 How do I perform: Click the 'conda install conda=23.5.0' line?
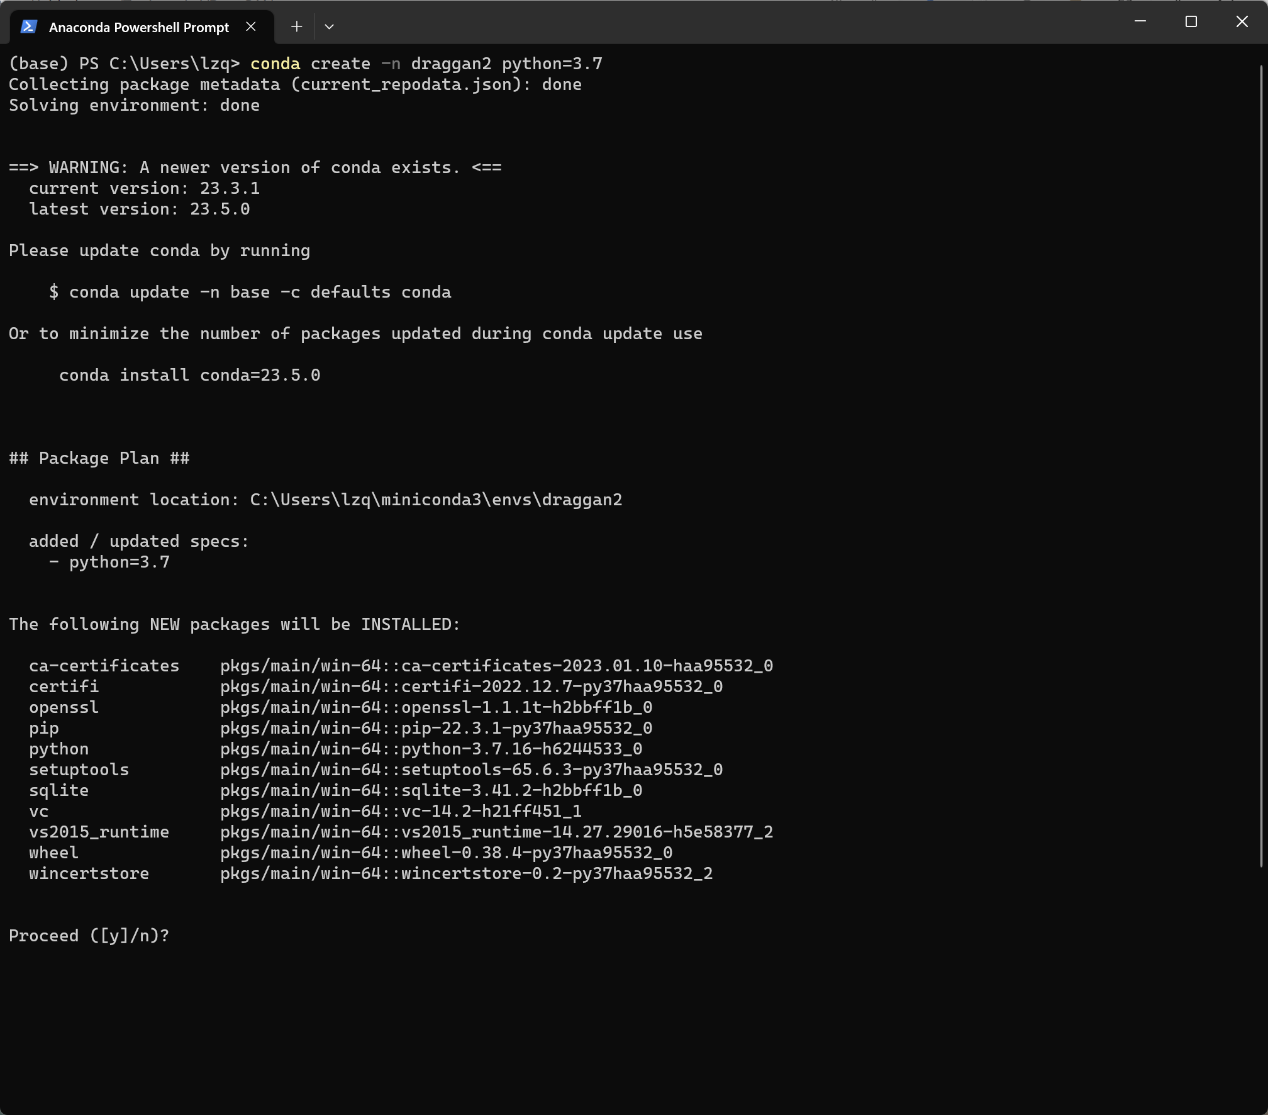click(190, 375)
